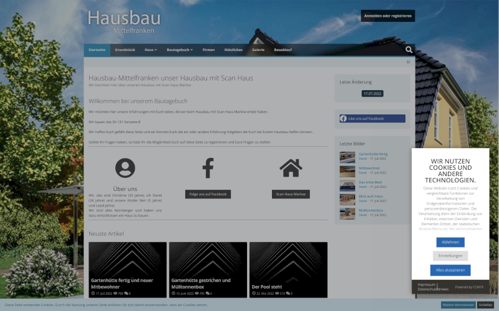Image resolution: width=499 pixels, height=311 pixels.
Task: Decline cookies with the Ablehnen button
Action: coord(450,242)
